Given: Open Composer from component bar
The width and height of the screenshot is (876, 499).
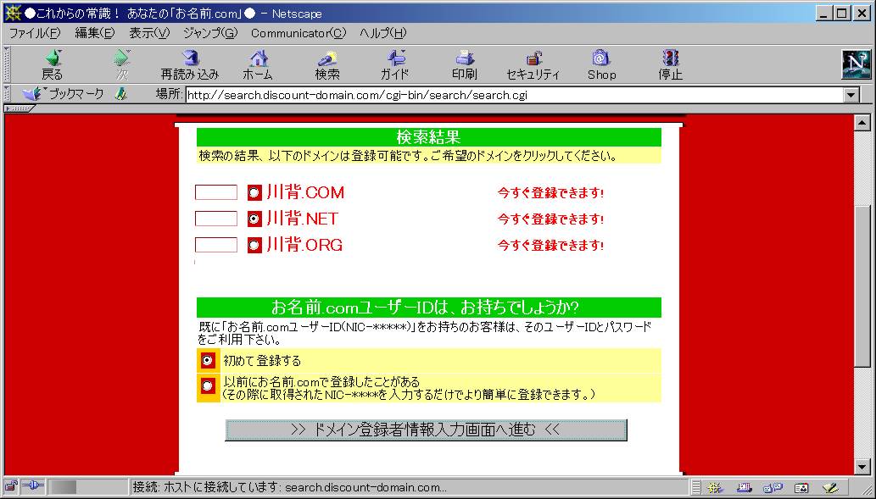Looking at the screenshot, I should pyautogui.click(x=831, y=487).
